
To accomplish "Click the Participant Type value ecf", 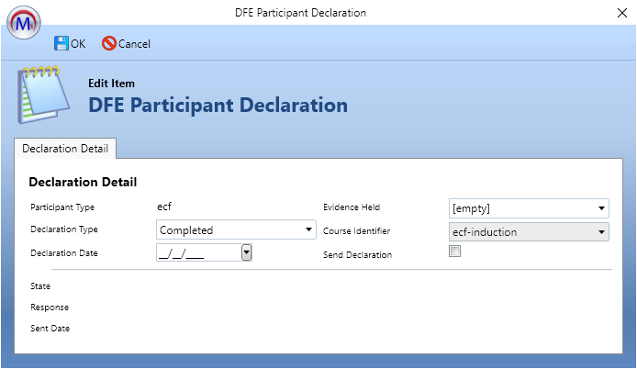I will 167,207.
